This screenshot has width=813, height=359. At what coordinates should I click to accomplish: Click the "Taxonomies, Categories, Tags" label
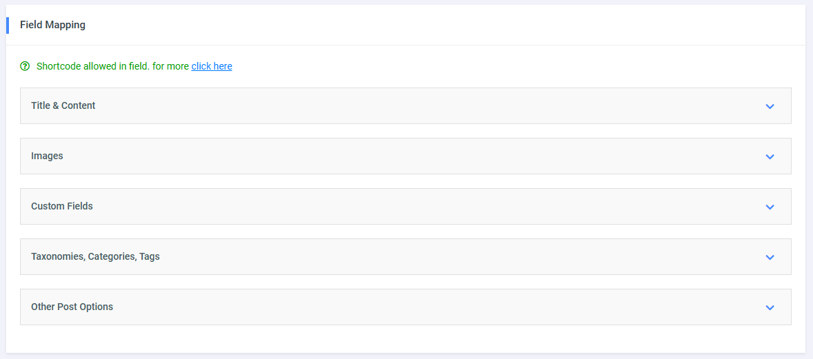point(95,256)
